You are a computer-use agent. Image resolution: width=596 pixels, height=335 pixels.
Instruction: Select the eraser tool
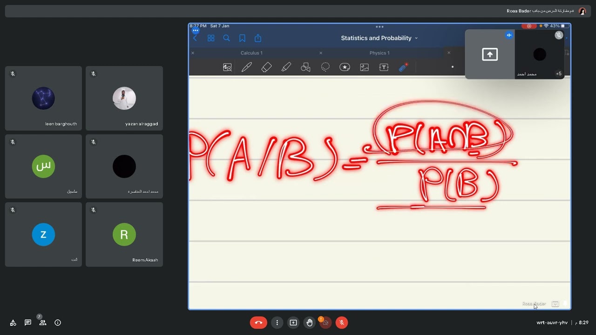click(266, 67)
